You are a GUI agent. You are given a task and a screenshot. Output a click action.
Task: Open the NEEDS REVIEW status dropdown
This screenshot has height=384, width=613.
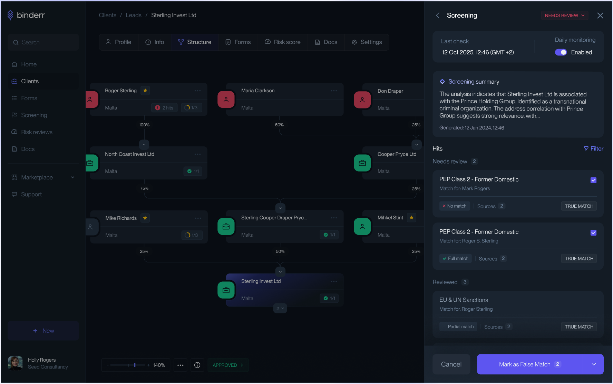(564, 15)
